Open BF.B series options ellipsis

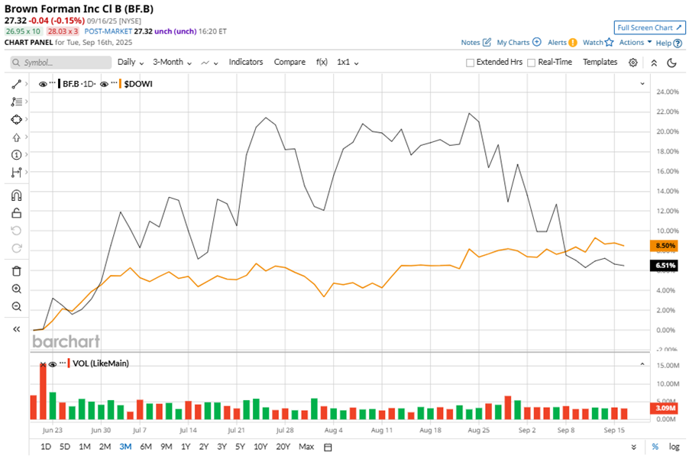click(x=52, y=82)
